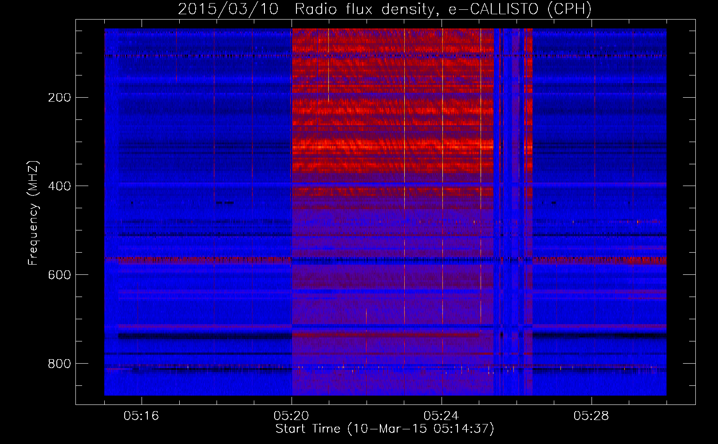
Task: Click the 05:28 time tick label
Action: click(x=591, y=416)
